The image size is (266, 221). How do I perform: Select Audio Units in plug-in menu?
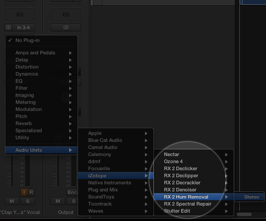(41, 150)
